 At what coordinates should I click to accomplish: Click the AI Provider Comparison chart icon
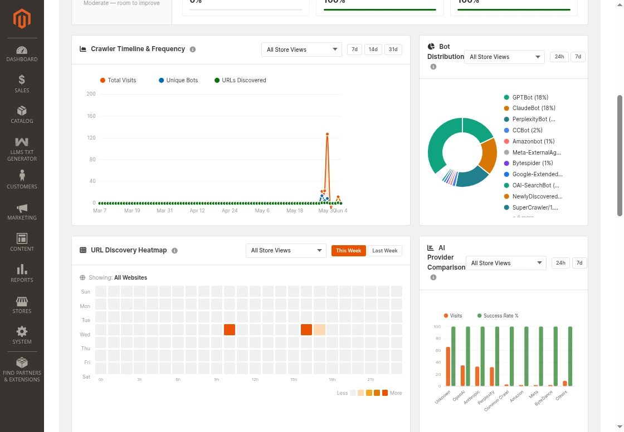[430, 248]
